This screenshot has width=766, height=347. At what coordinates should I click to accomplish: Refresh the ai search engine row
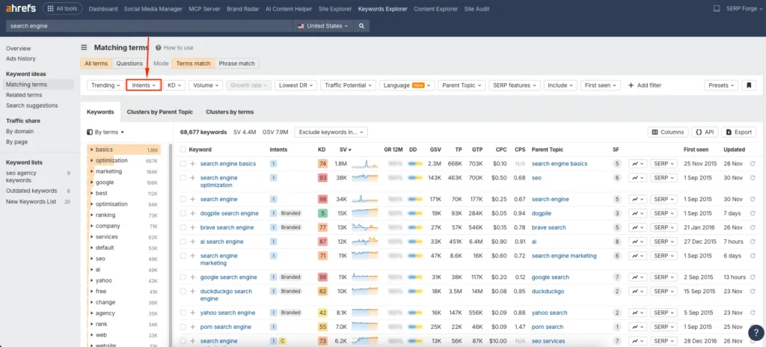(753, 242)
